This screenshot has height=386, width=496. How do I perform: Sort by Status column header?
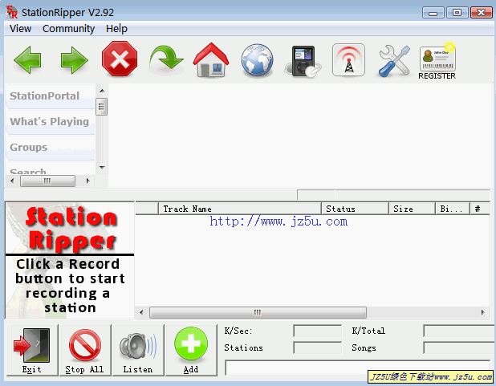click(355, 209)
